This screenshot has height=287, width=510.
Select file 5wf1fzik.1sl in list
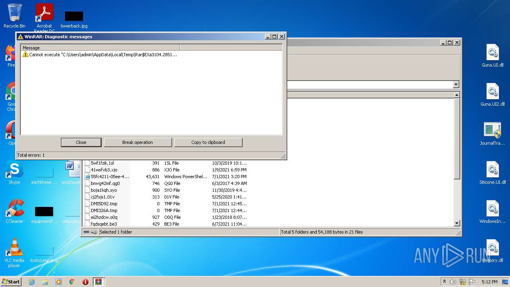(102, 163)
